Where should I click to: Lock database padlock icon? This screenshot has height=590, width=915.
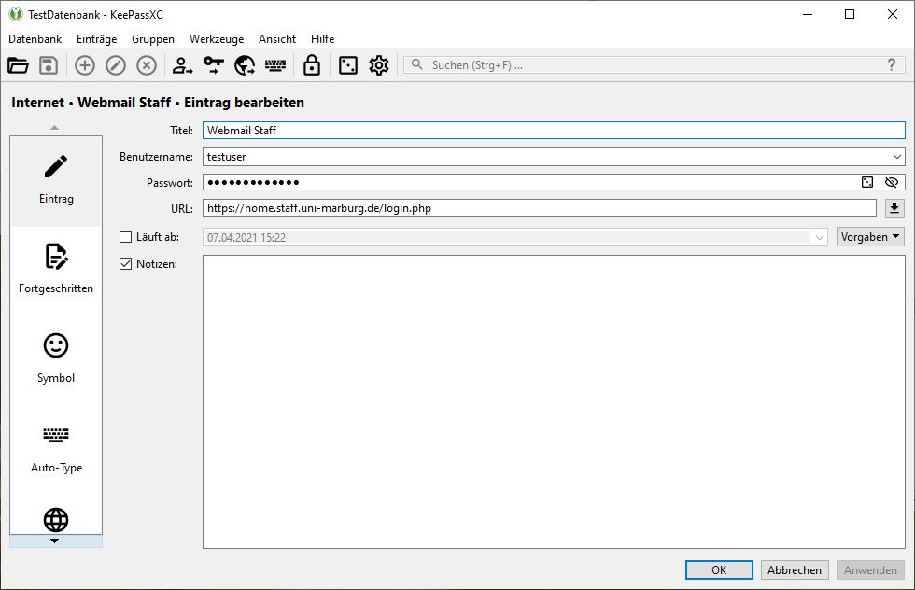click(312, 65)
